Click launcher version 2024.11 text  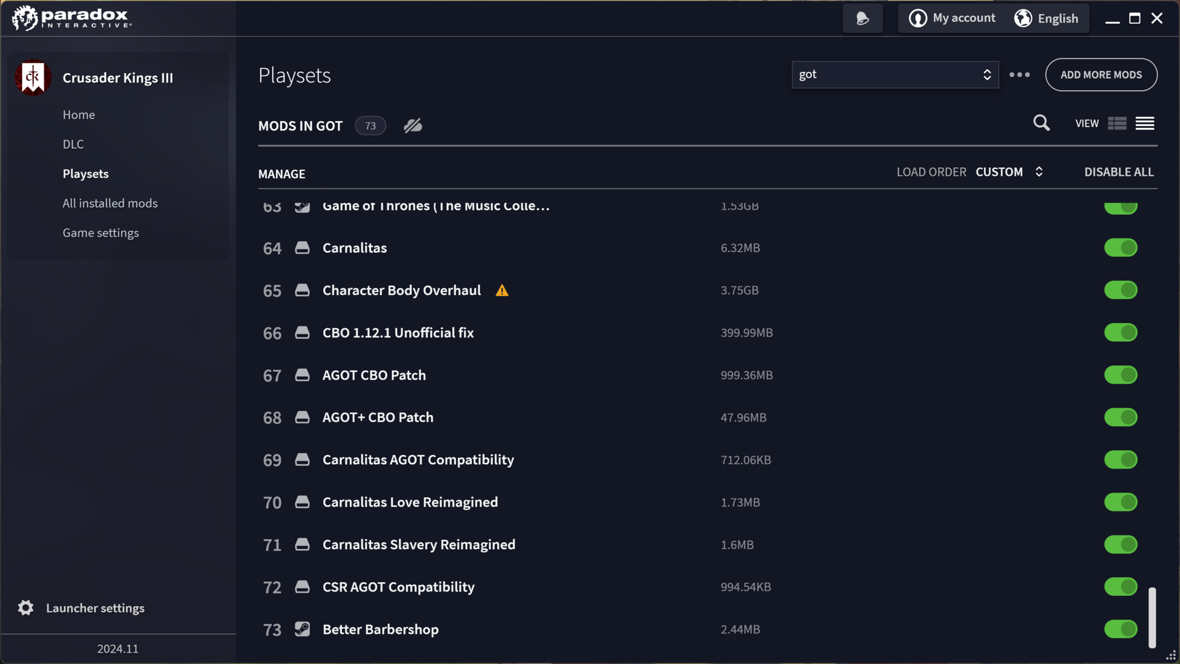(x=117, y=649)
